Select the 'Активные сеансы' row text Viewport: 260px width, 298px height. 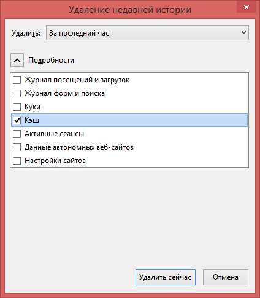(54, 134)
